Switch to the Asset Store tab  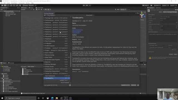39,8
